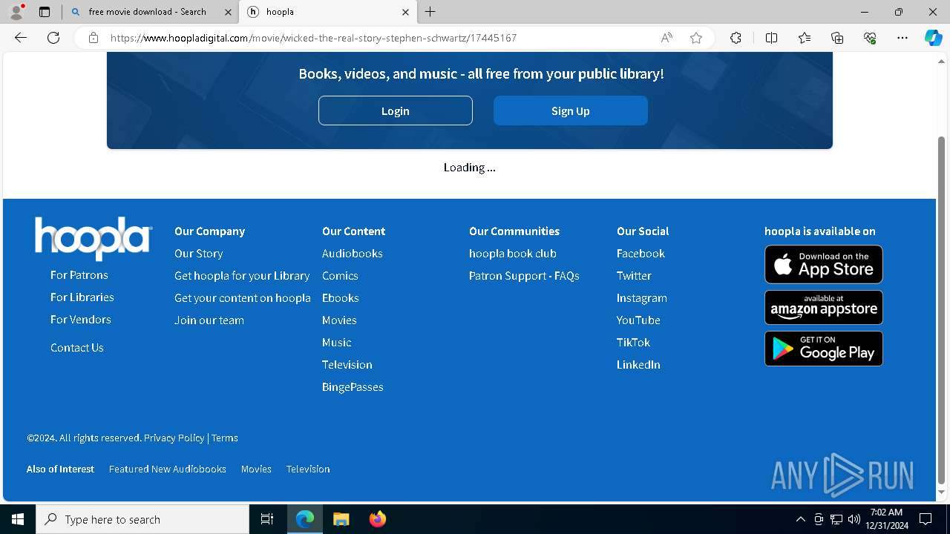The height and width of the screenshot is (534, 950).
Task: Open Privacy Policy link
Action: [174, 438]
